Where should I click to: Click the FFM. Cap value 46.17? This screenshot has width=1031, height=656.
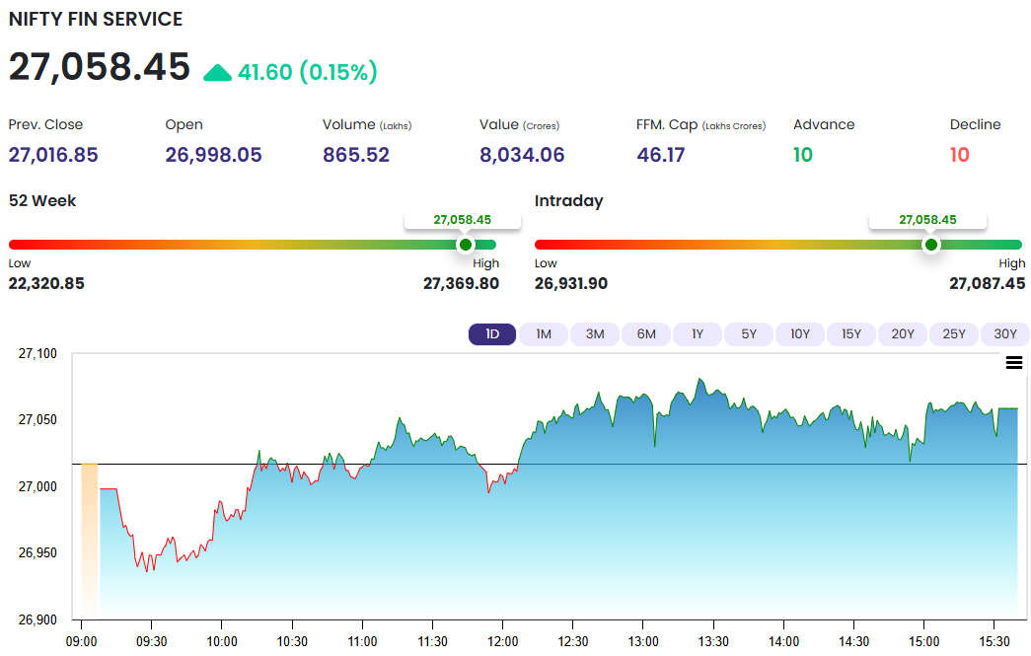tap(661, 155)
